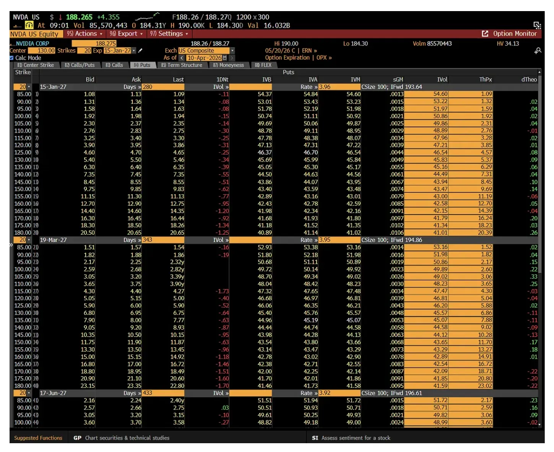
Task: Click the pencil edit icon beside the Exp field
Action: (x=141, y=50)
